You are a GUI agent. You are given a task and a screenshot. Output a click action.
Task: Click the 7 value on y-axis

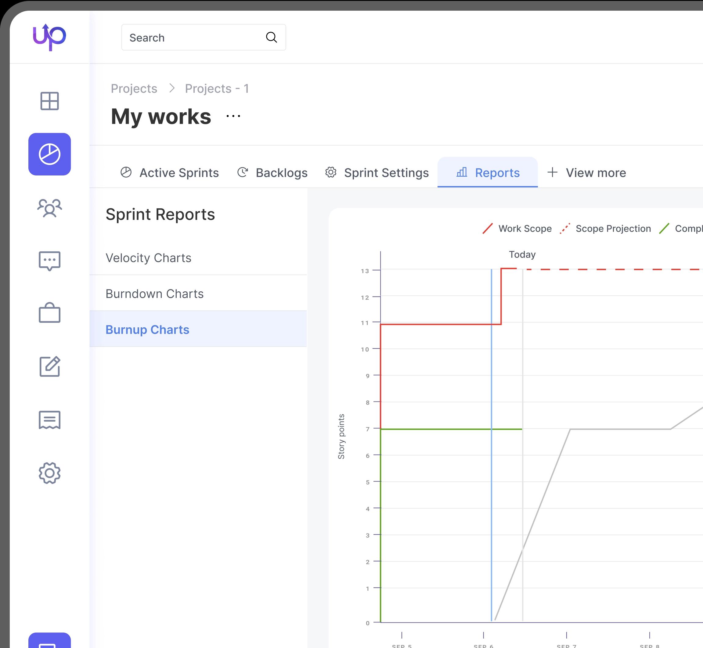pyautogui.click(x=367, y=429)
